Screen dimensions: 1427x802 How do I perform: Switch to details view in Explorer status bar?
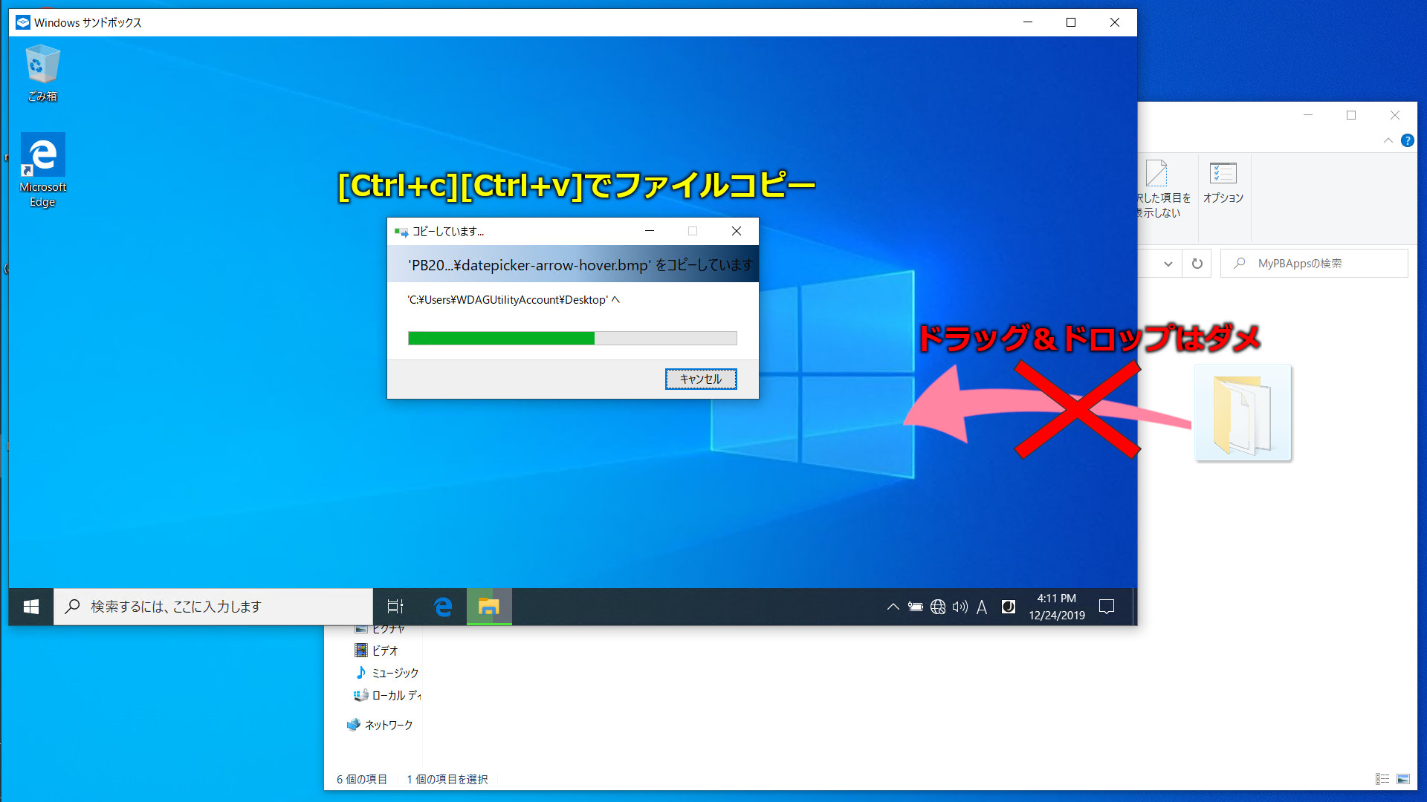pos(1382,779)
